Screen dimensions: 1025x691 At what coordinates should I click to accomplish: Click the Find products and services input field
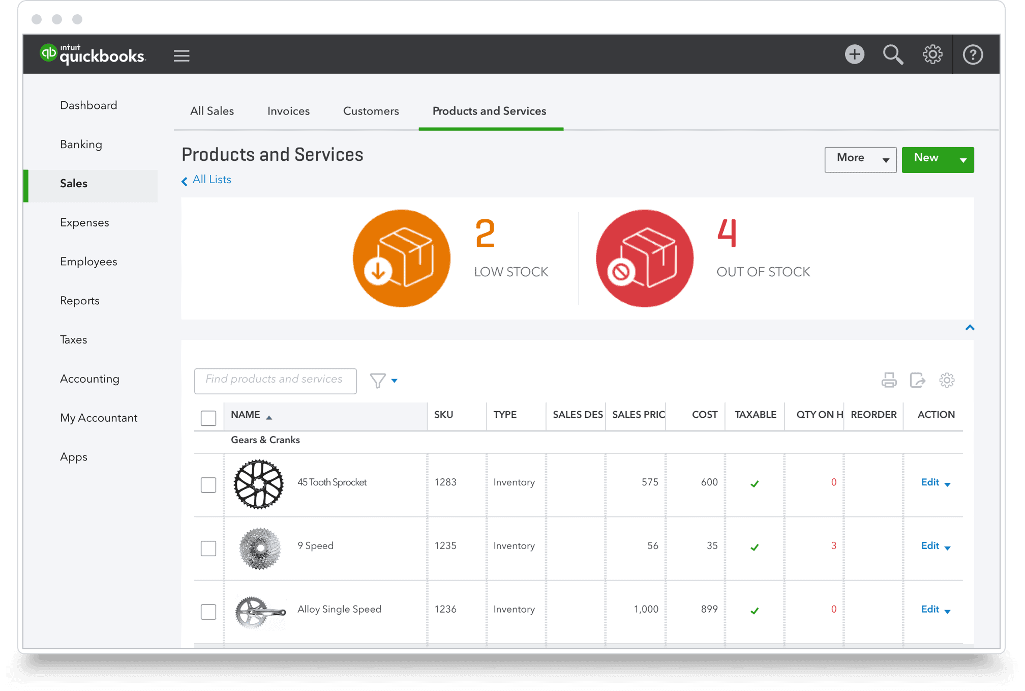275,380
